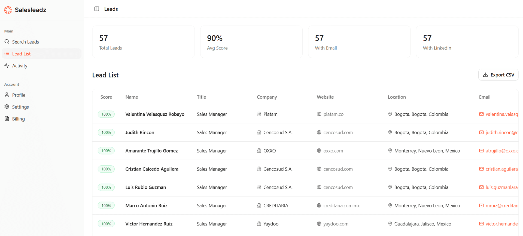Select lead Judith Rincon
This screenshot has height=236, width=523.
[140, 132]
